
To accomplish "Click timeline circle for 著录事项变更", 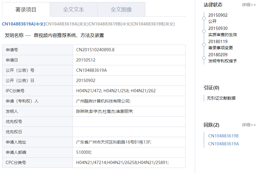I will pyautogui.click(x=204, y=45).
